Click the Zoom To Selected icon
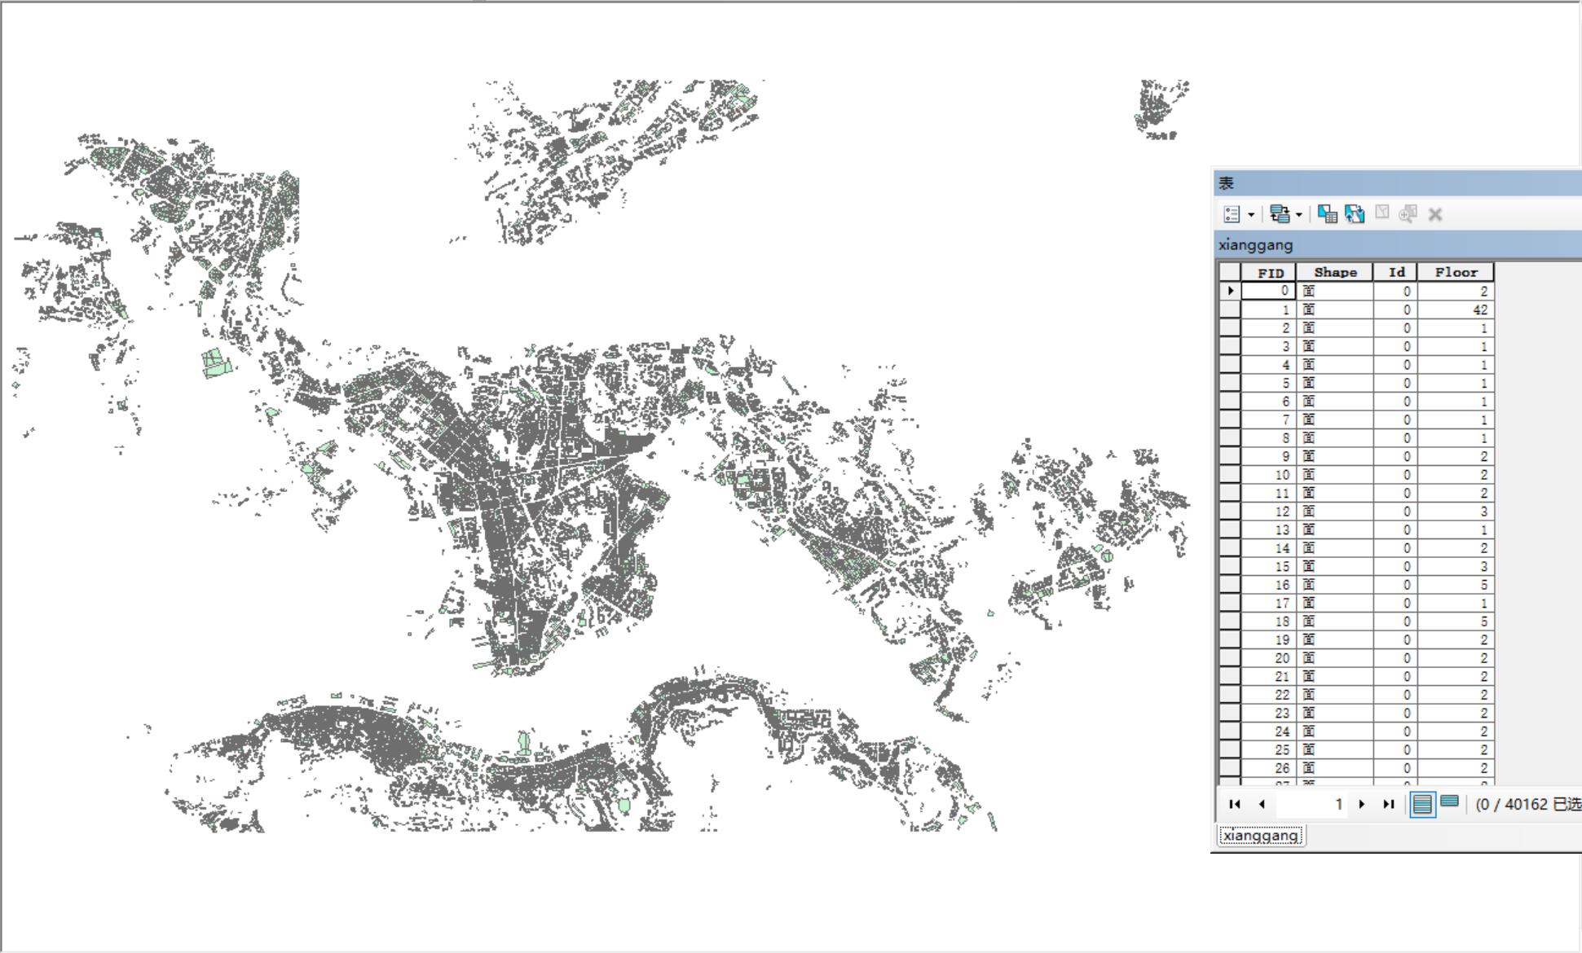Screen dimensions: 1582x953 click(x=1408, y=214)
